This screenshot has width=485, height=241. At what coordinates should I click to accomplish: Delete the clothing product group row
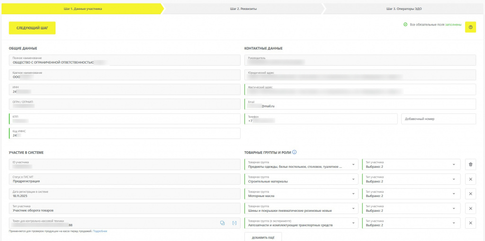point(470,164)
